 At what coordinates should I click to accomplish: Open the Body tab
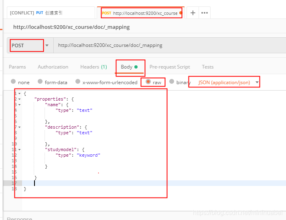129,67
